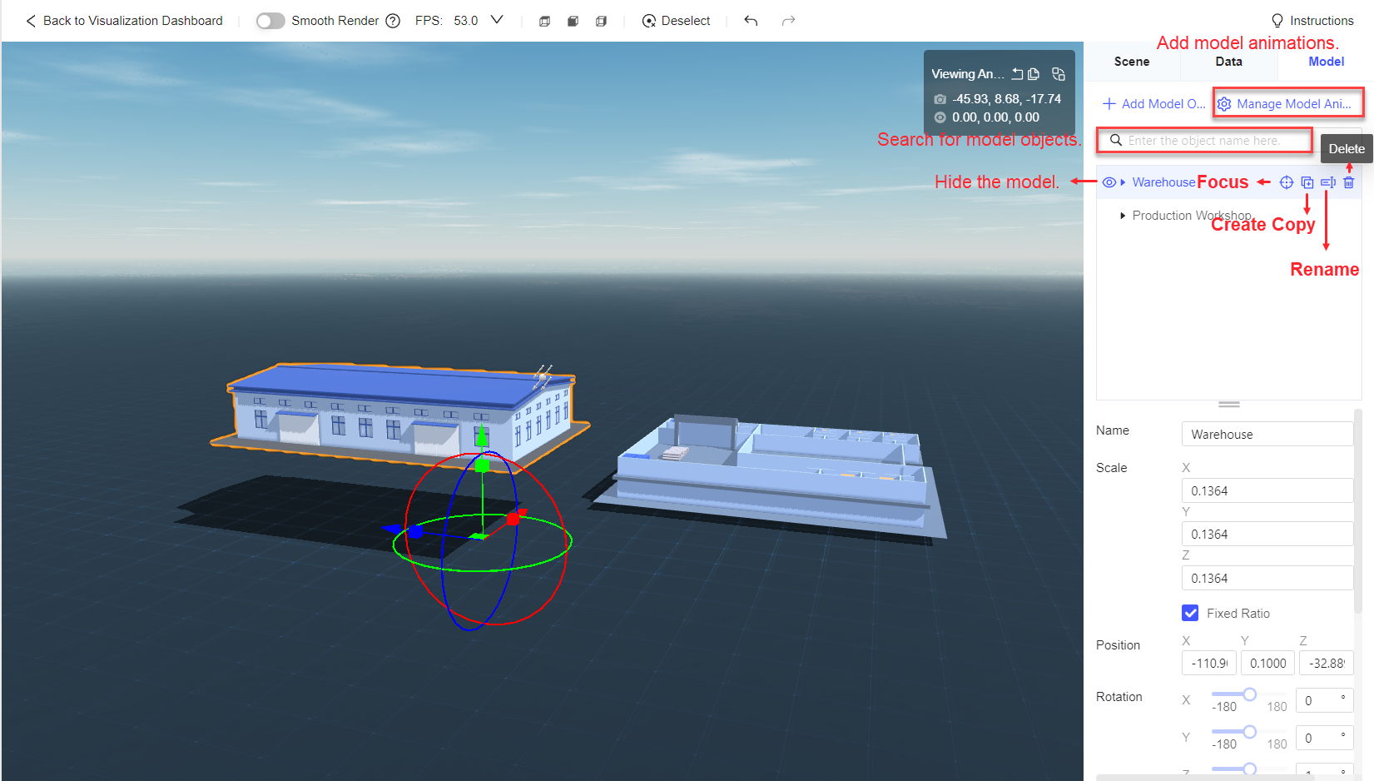Expand the Production Workshop tree node
The image size is (1374, 781).
(x=1123, y=216)
